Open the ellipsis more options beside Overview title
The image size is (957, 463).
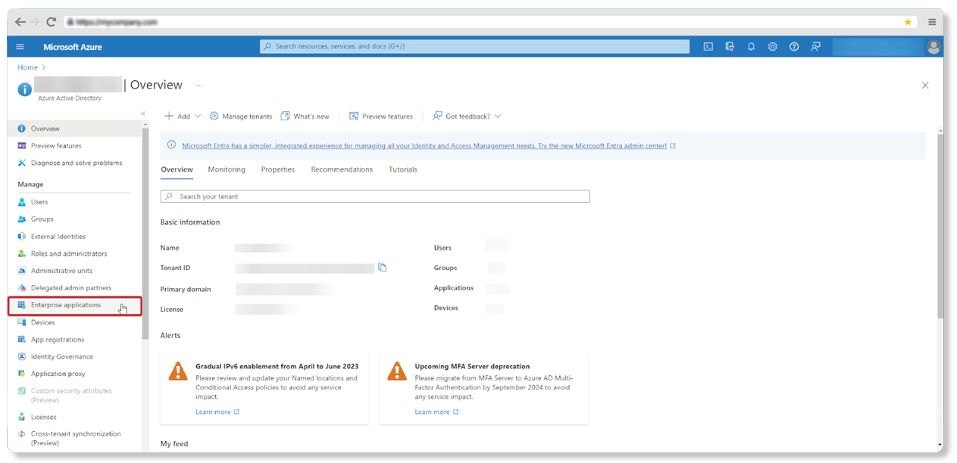200,85
